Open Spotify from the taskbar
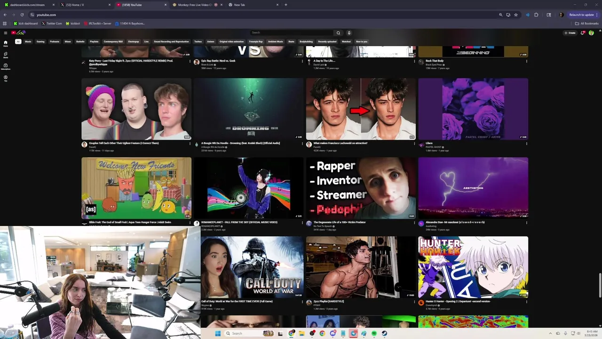This screenshot has height=339, width=602. [x=374, y=333]
